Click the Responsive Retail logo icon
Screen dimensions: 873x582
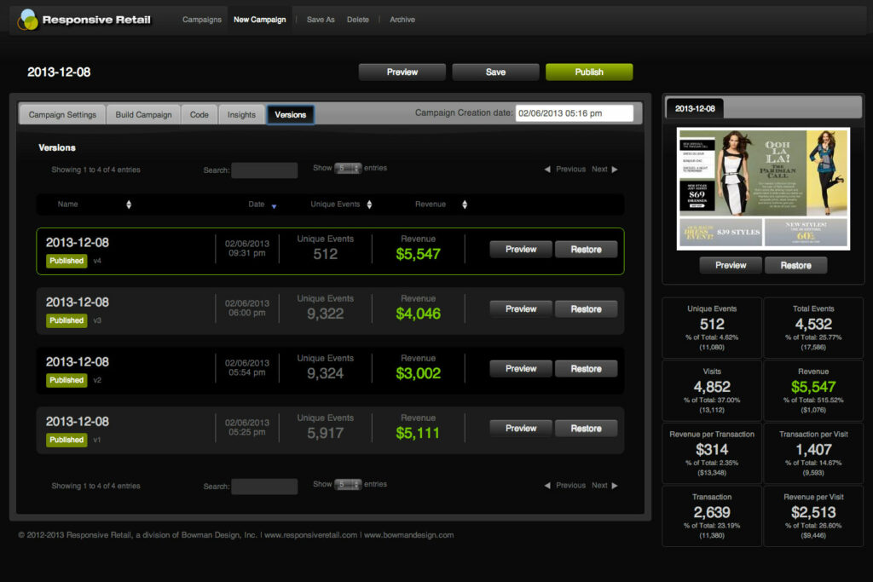(x=28, y=20)
